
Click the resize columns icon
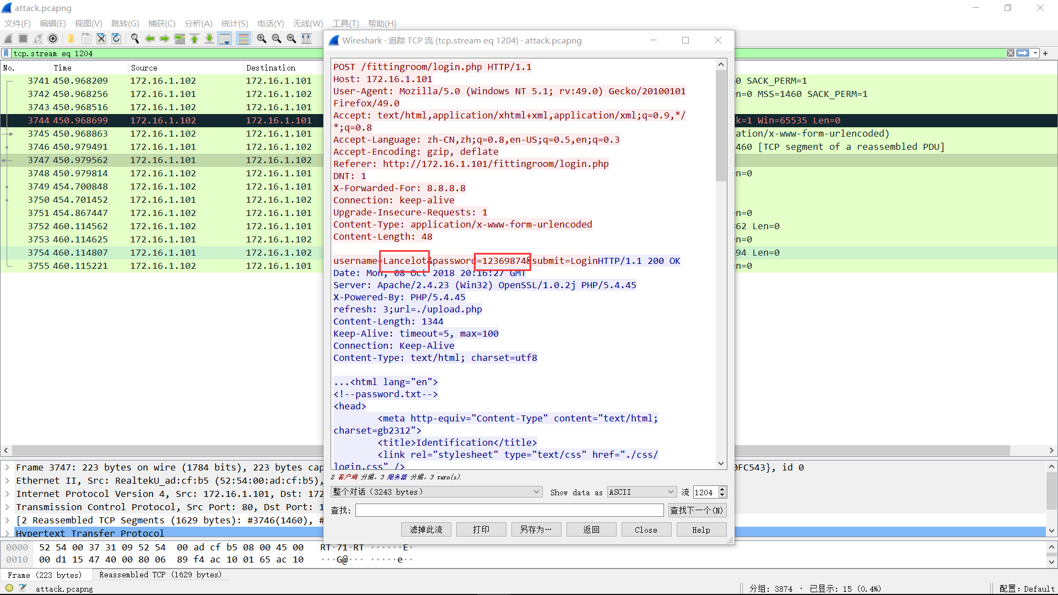[306, 39]
